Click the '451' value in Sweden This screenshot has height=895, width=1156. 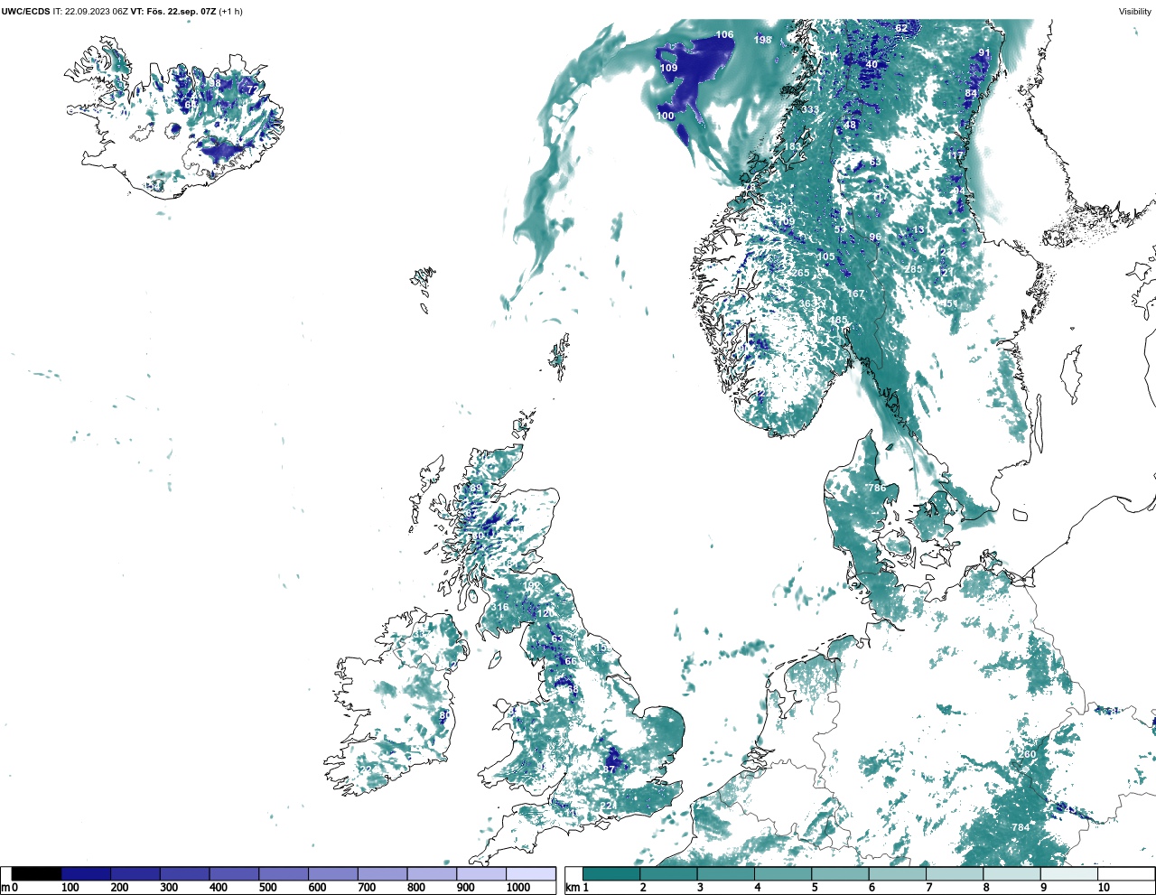tap(950, 304)
